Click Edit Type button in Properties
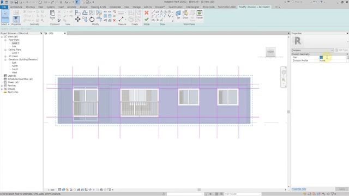 341,50
